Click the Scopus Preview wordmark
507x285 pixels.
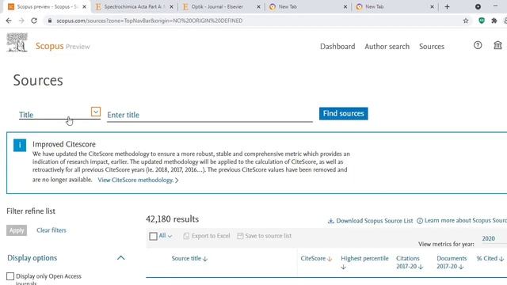63,46
